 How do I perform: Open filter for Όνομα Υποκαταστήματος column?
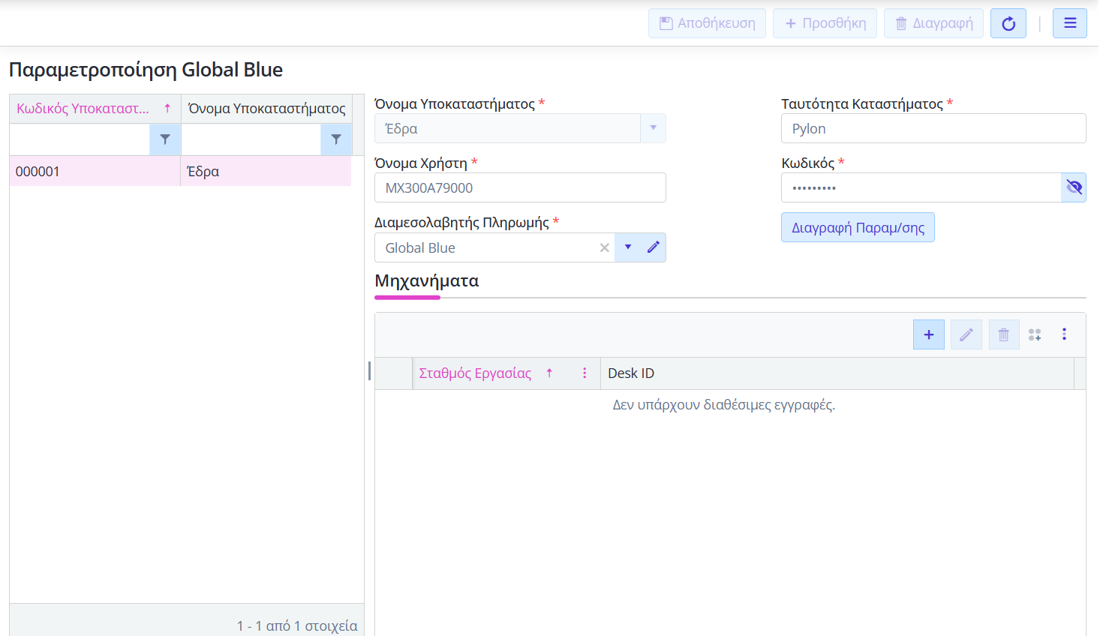click(336, 139)
